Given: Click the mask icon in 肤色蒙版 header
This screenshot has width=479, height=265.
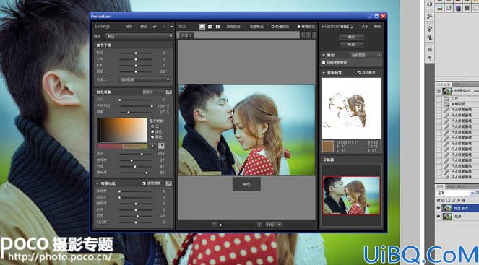Looking at the screenshot, I should 168,92.
